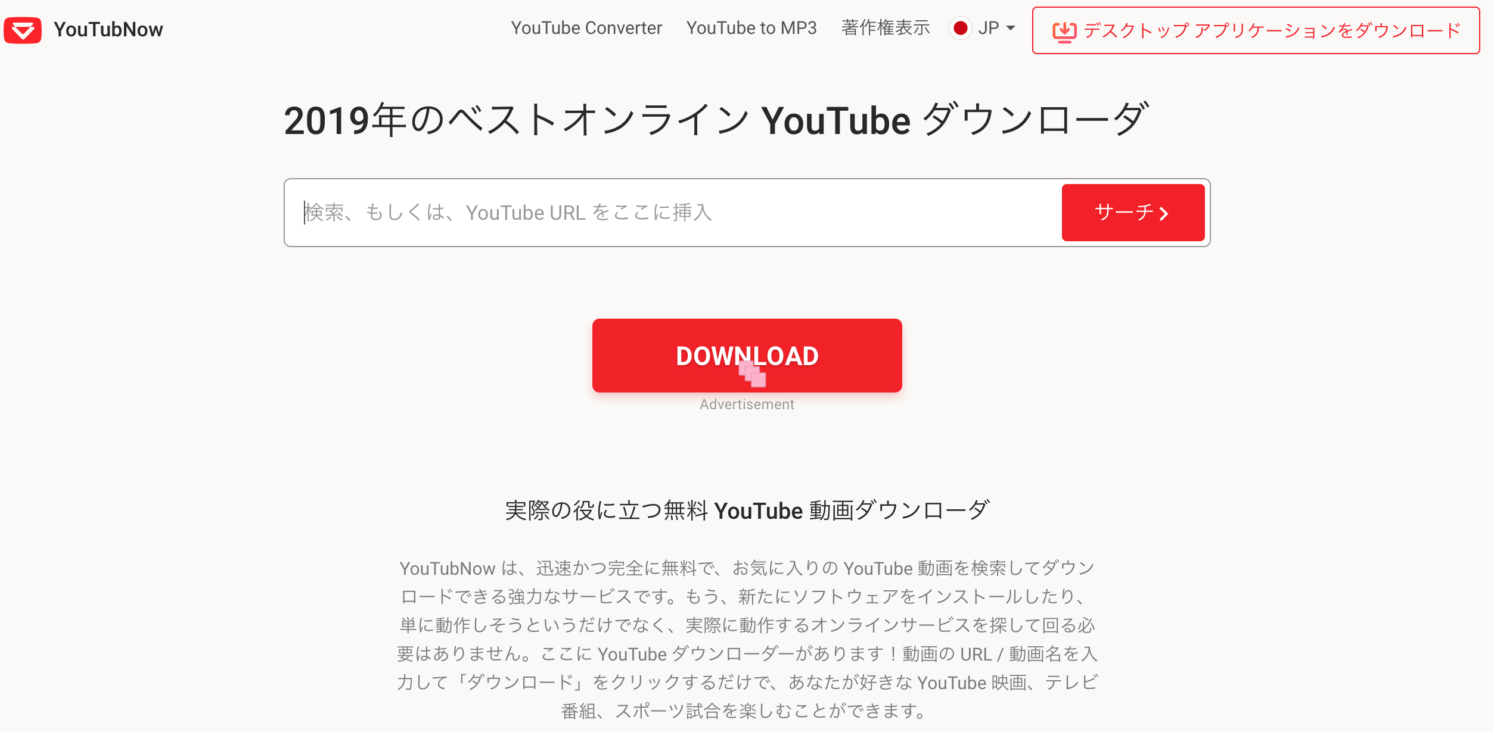This screenshot has height=732, width=1494.
Task: Open the JP language dropdown arrow
Action: click(1011, 28)
